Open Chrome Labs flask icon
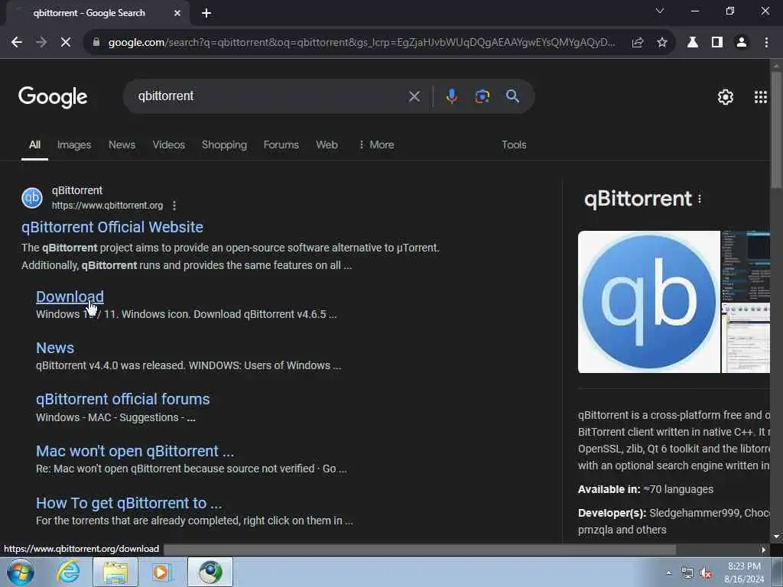The width and height of the screenshot is (783, 587). pyautogui.click(x=693, y=43)
